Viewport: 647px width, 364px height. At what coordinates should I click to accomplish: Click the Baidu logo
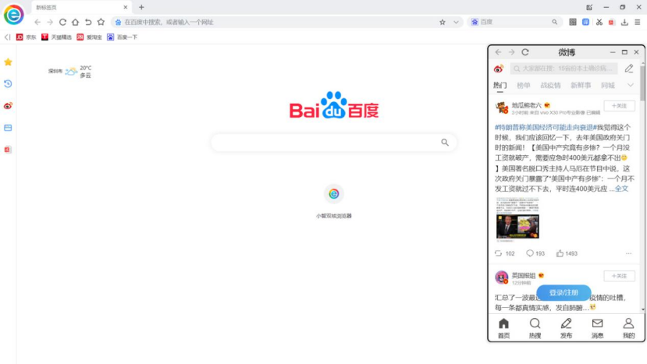tap(334, 105)
